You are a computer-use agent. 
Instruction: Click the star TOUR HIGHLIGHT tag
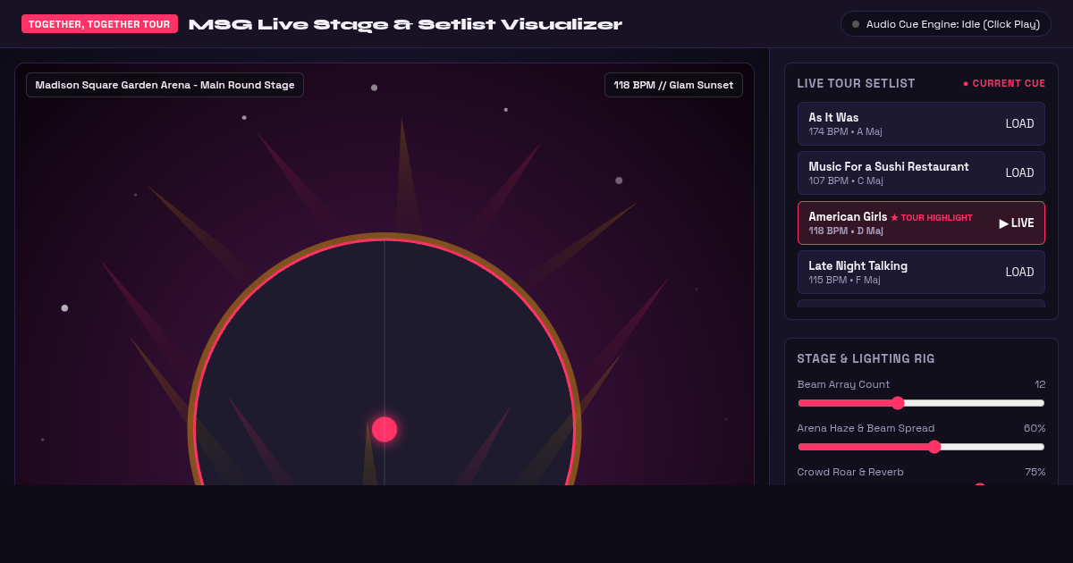pos(932,218)
